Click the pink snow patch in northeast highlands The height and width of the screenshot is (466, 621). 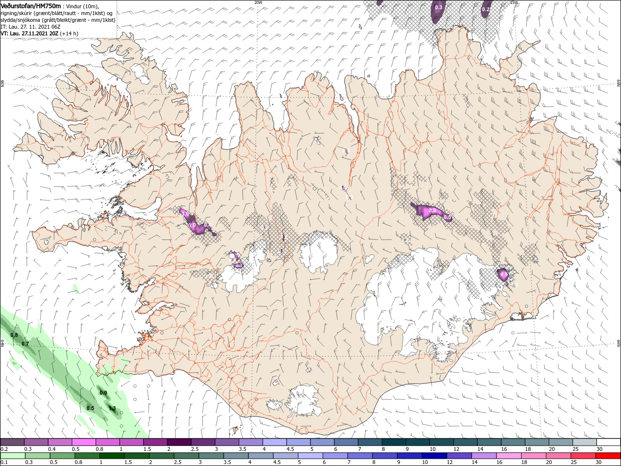(430, 212)
